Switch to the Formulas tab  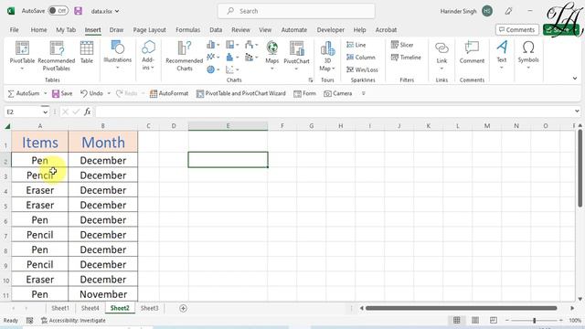[x=188, y=30]
